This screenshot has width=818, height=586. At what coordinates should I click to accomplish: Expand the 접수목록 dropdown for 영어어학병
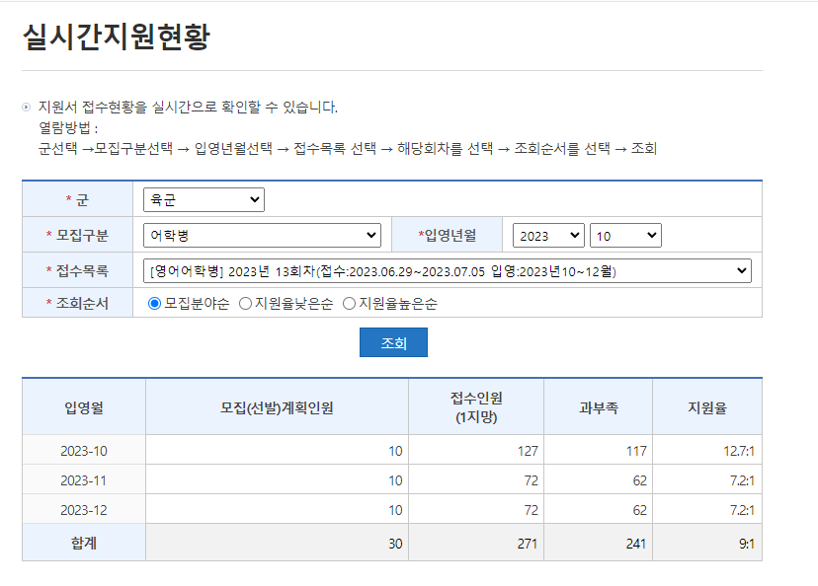coord(448,271)
